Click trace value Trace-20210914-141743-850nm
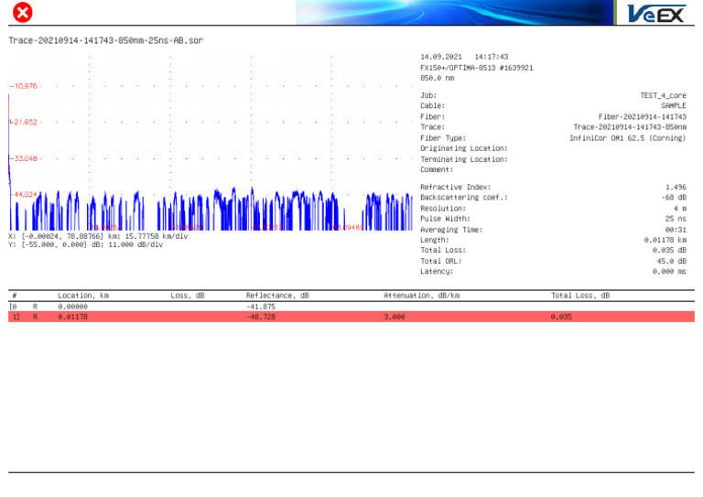 pos(630,127)
